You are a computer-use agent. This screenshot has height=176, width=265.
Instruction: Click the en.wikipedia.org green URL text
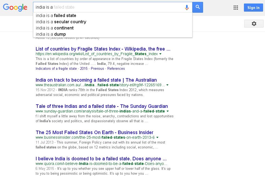coord(97,54)
